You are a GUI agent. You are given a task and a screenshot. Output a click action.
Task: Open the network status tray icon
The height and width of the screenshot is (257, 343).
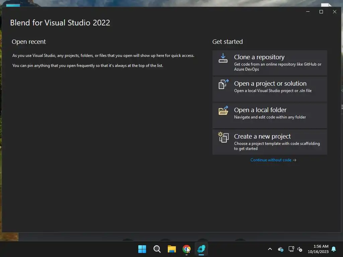[x=291, y=249]
